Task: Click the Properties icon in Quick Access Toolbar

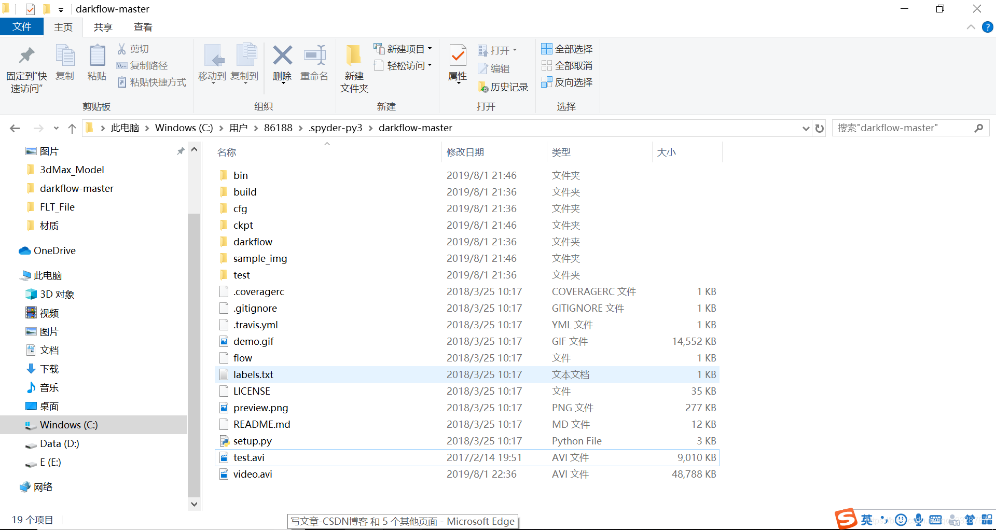Action: [x=30, y=9]
